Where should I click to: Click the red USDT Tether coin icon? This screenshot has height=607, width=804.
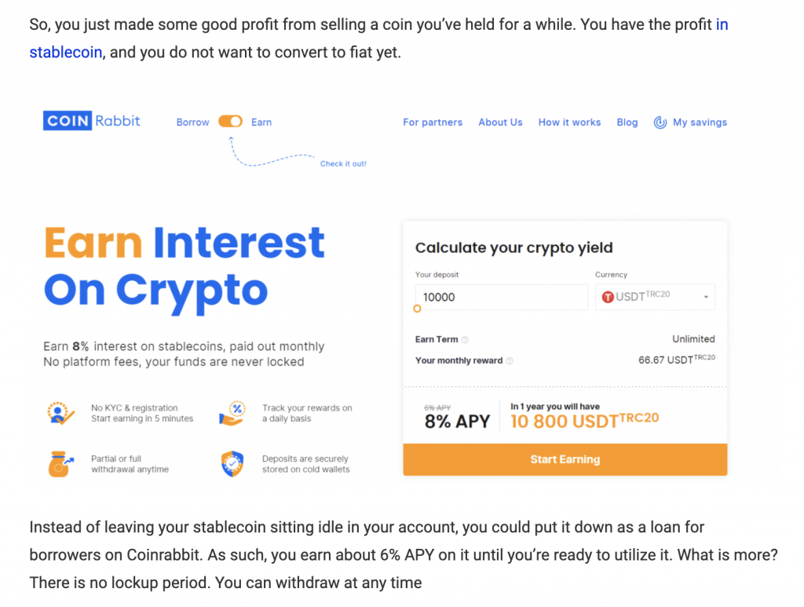(608, 298)
